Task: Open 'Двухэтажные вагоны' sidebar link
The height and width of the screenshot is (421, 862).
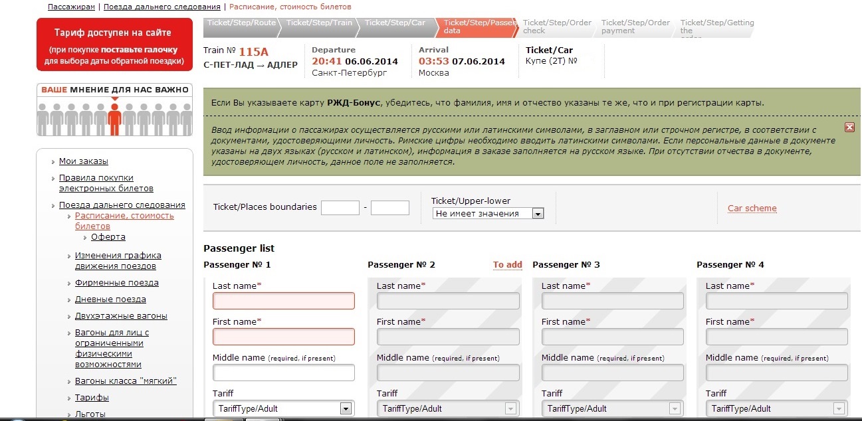Action: click(120, 316)
